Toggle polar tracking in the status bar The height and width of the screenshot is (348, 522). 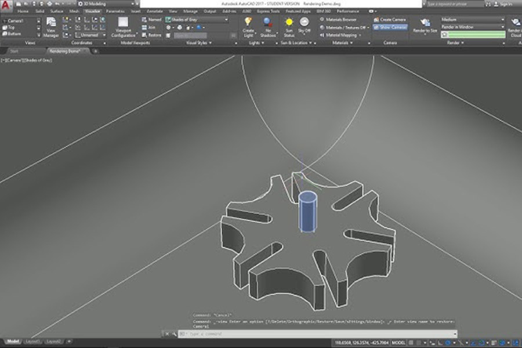coord(448,342)
